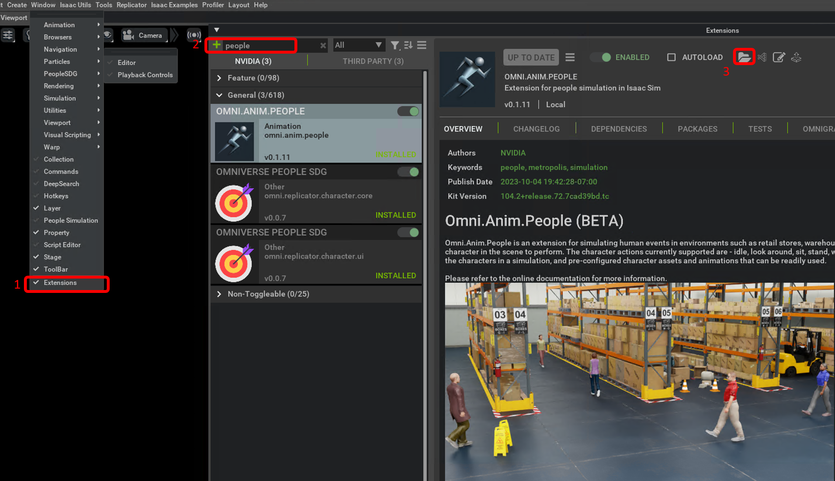Click large running figure icon in details
The height and width of the screenshot is (481, 835).
(467, 79)
